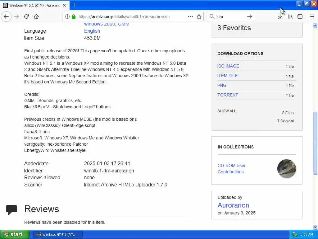318x239 pixels.
Task: Click the scrollbar down arrow
Action: pyautogui.click(x=315, y=227)
